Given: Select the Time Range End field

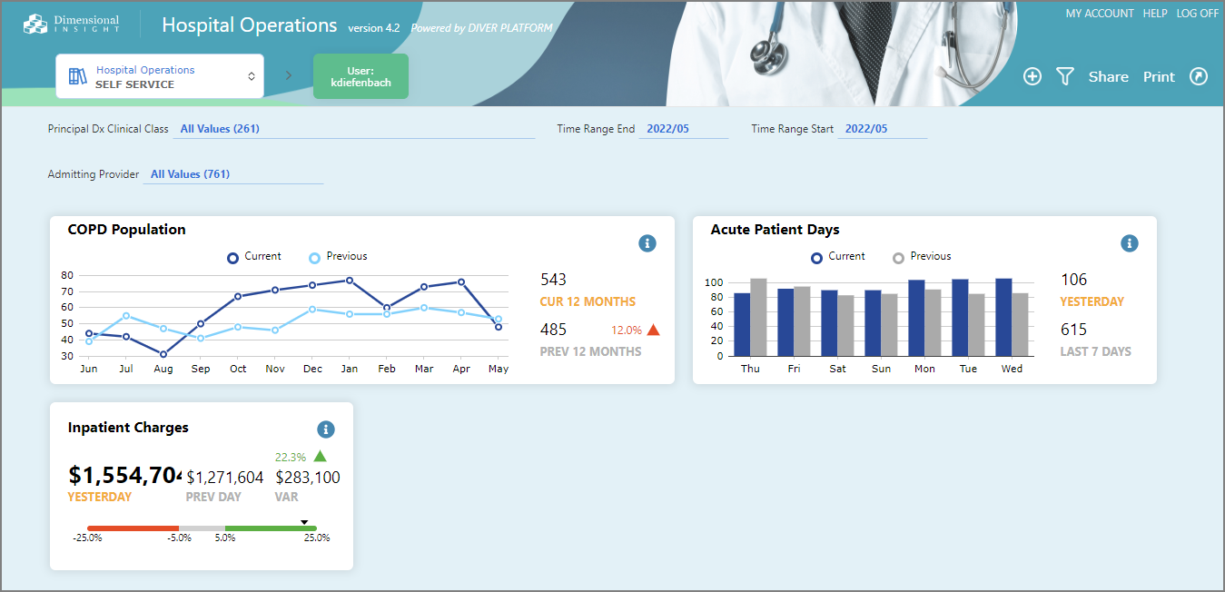Looking at the screenshot, I should [682, 129].
